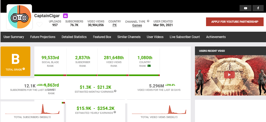Open the Total Grade help icon
Viewport: 266px width, 122px height.
pyautogui.click(x=24, y=69)
